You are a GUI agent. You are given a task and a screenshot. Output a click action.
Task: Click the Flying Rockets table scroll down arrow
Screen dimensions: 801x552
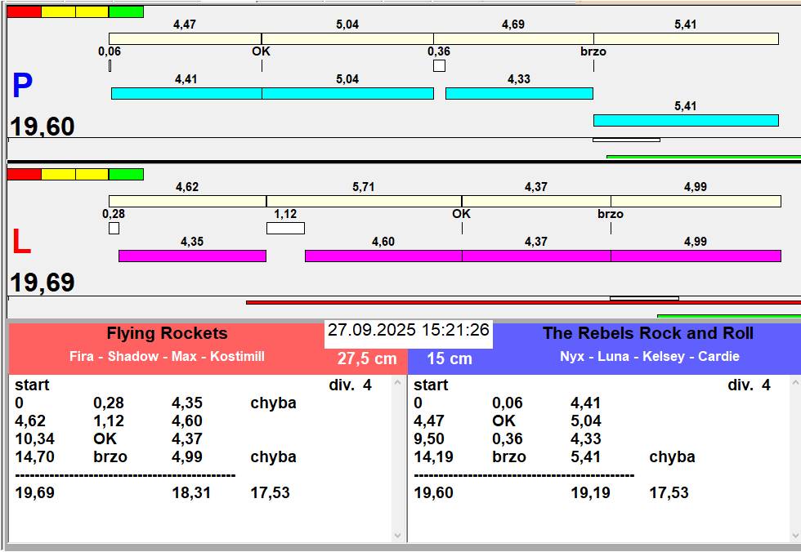399,536
